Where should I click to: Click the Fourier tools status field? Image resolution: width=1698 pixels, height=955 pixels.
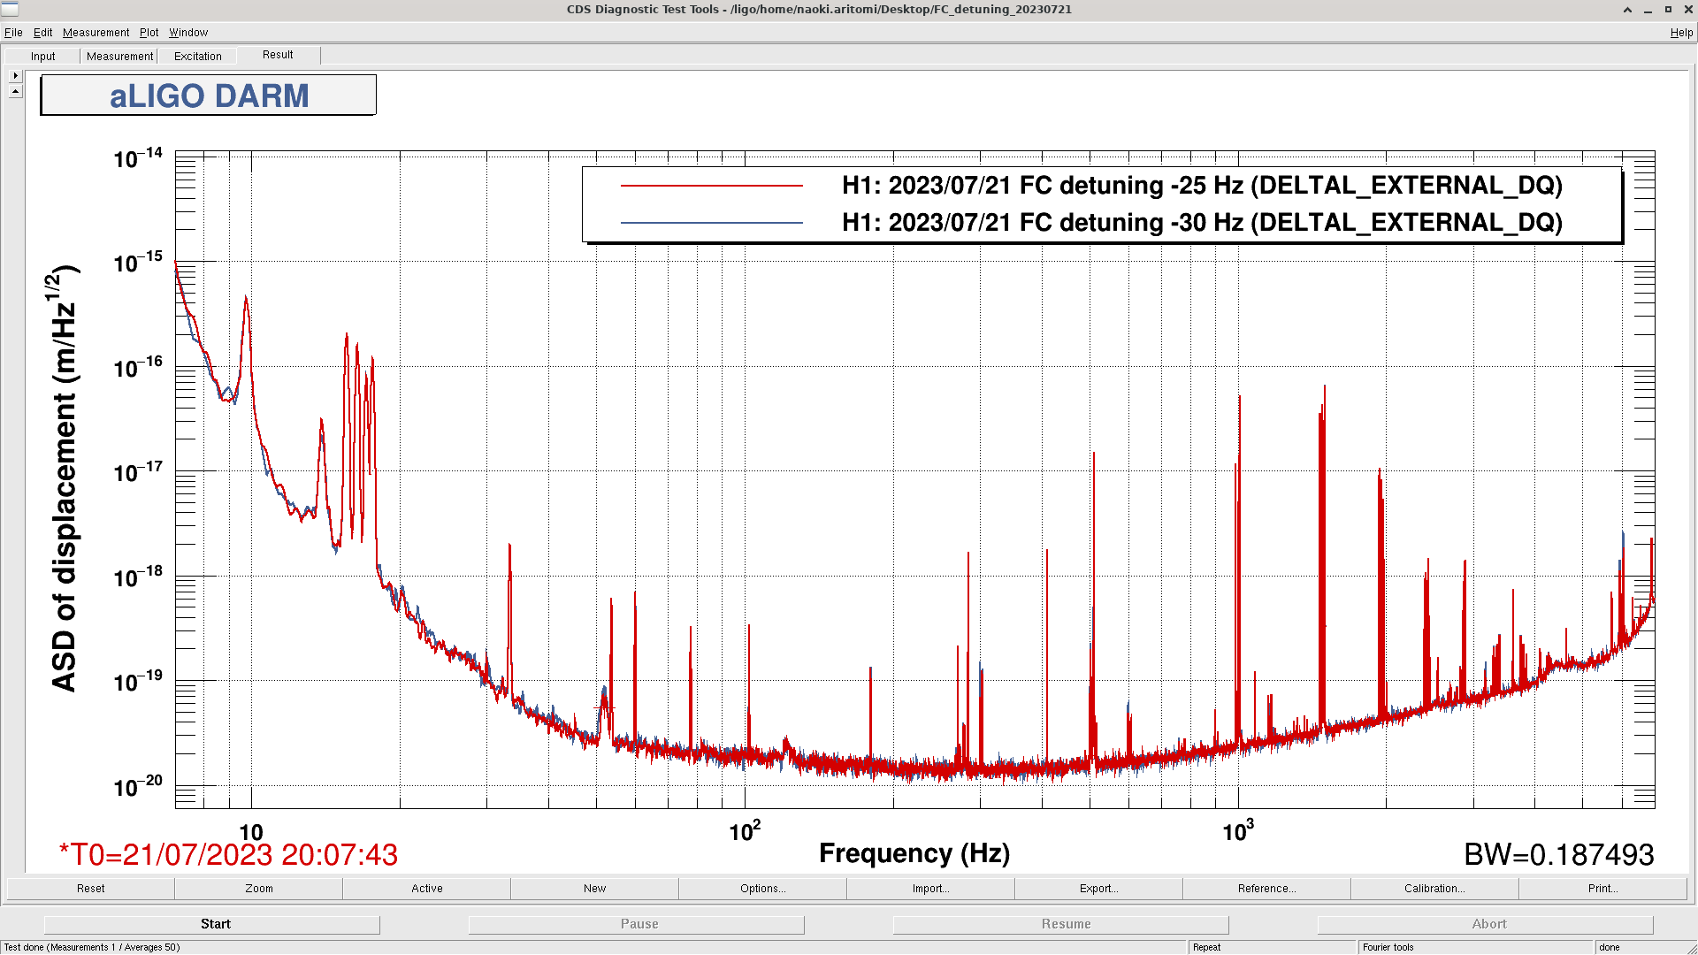[1475, 947]
